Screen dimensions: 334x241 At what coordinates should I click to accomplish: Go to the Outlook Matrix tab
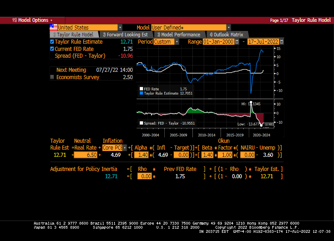coord(226,35)
